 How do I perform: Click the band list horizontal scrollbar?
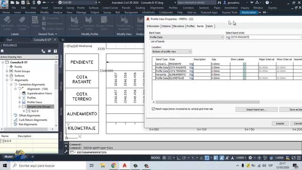(x=208, y=102)
